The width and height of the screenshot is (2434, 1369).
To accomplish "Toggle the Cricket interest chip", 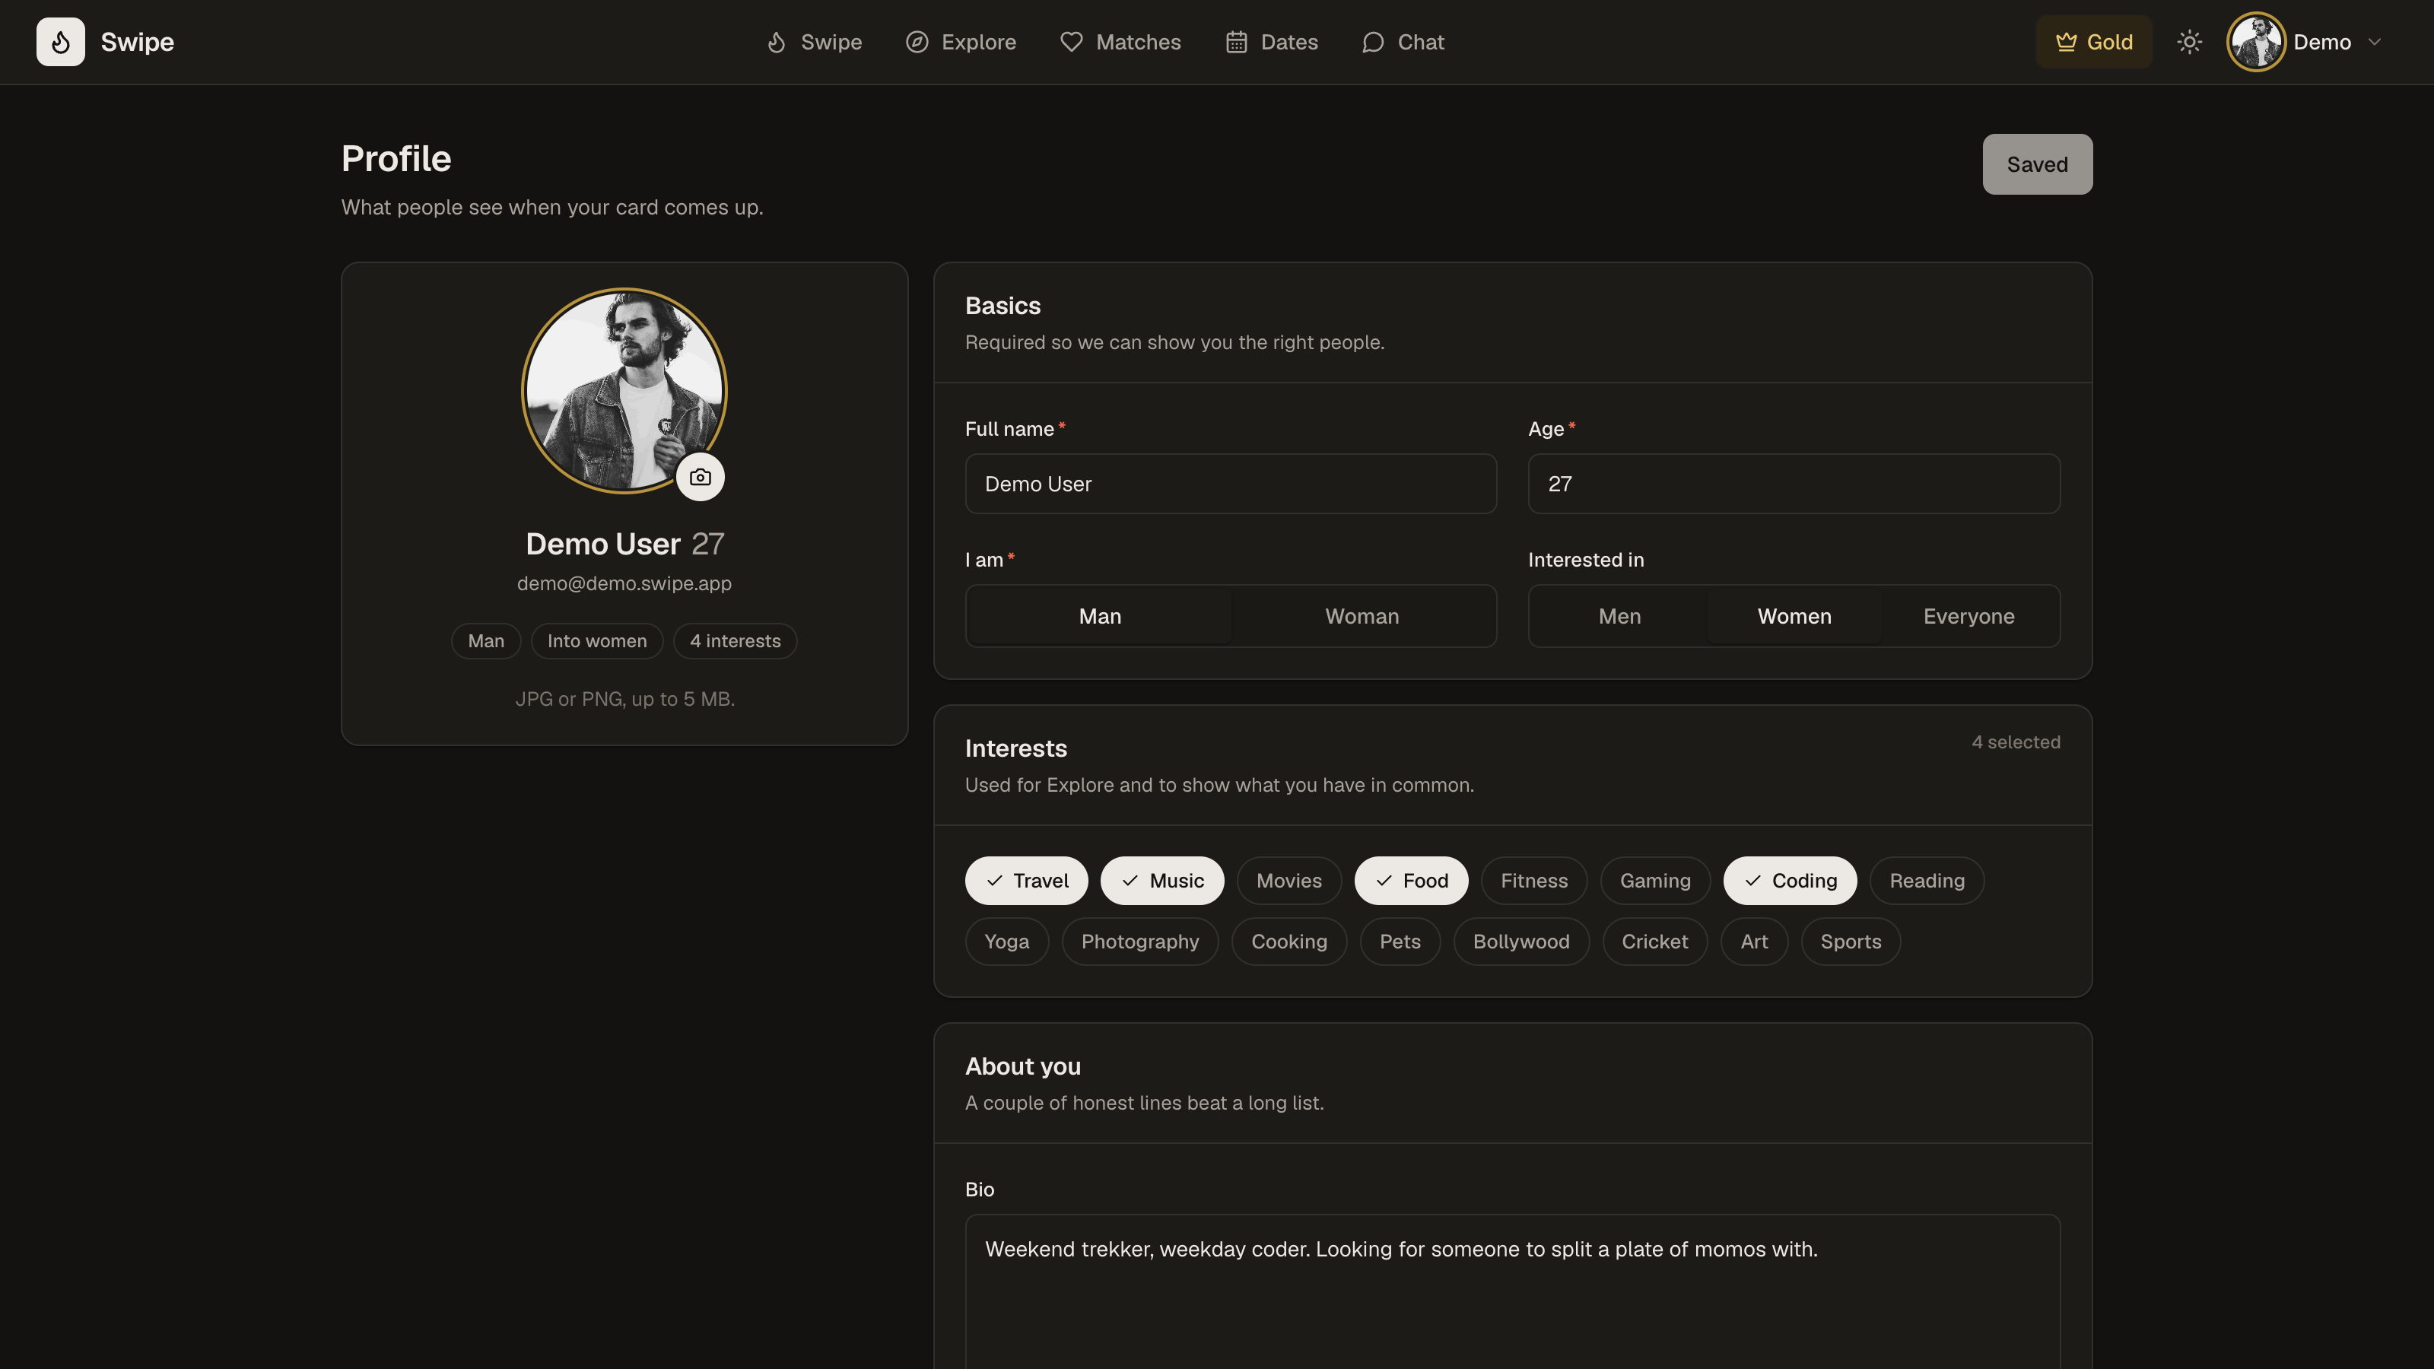I will [x=1654, y=942].
